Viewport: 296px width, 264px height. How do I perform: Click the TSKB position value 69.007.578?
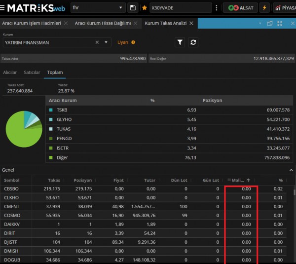pos(278,110)
